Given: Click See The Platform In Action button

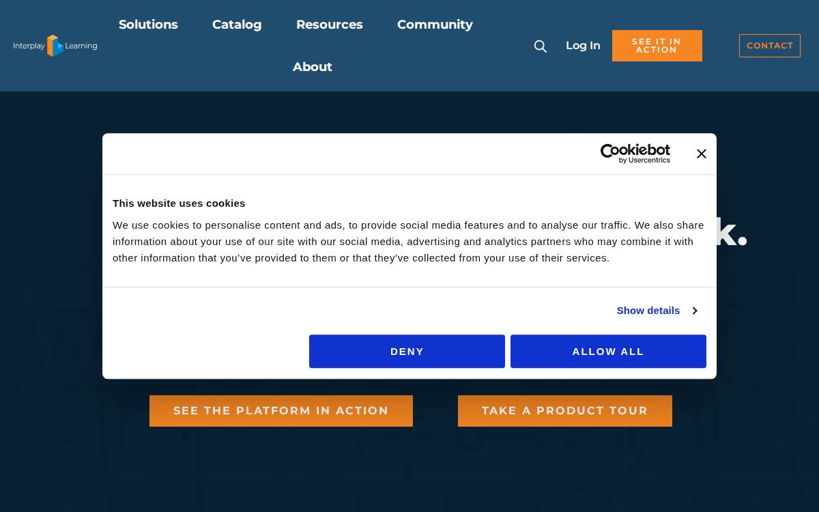Looking at the screenshot, I should (x=281, y=411).
